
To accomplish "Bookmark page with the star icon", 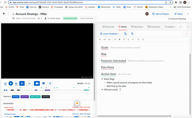I will 170,2.
